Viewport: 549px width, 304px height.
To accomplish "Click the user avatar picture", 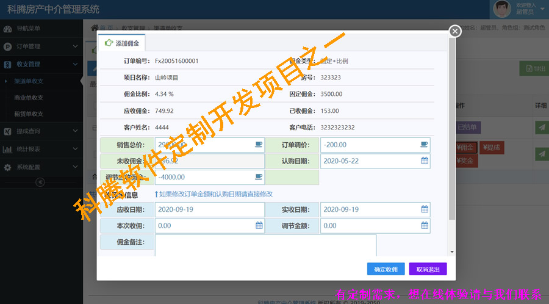I will (x=502, y=9).
